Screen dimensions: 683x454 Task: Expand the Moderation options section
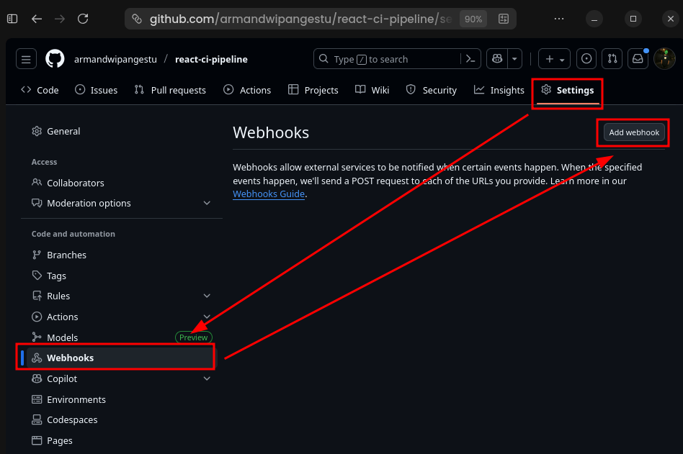[x=207, y=203]
